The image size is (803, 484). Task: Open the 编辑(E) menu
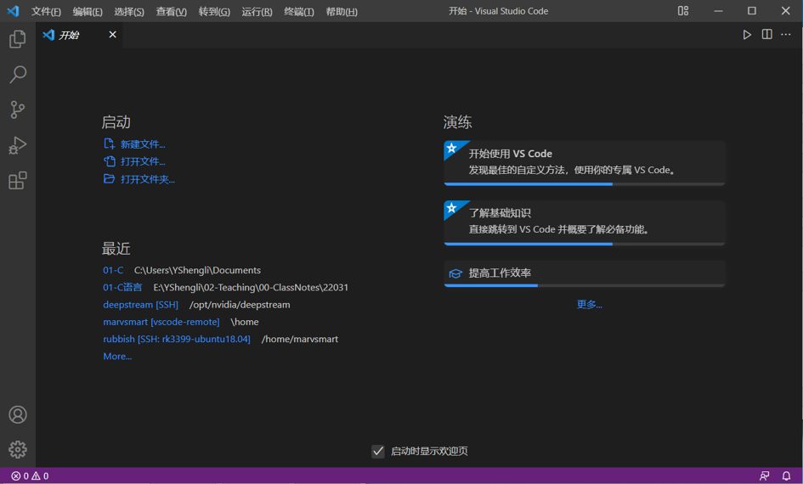click(x=88, y=11)
